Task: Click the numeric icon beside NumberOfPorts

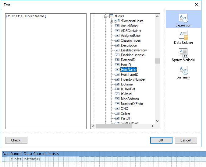Action: pos(117,103)
